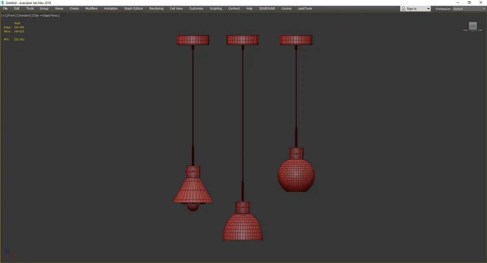Open the Rendering menu
This screenshot has width=487, height=263.
click(156, 8)
